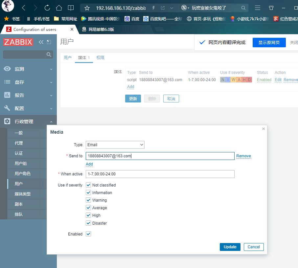Click the Enabled status link
Viewport: 298px width, 268px height.
(x=264, y=80)
